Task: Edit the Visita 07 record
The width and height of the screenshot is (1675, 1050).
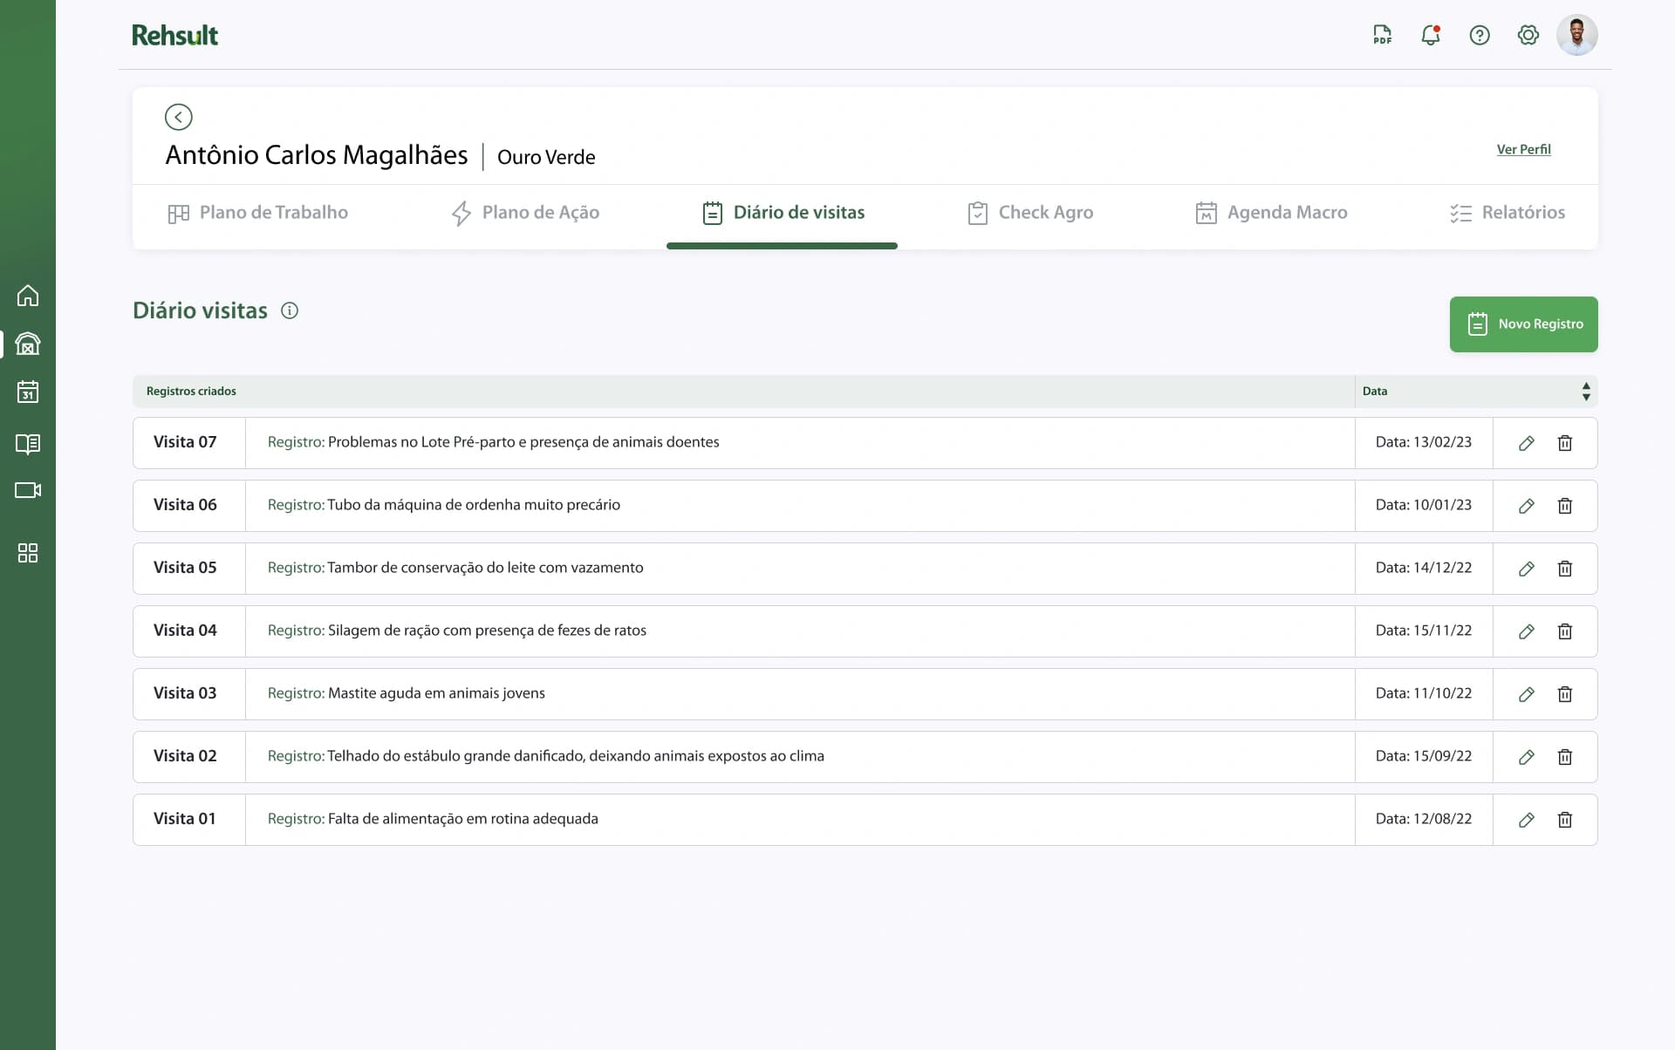Action: (x=1527, y=443)
